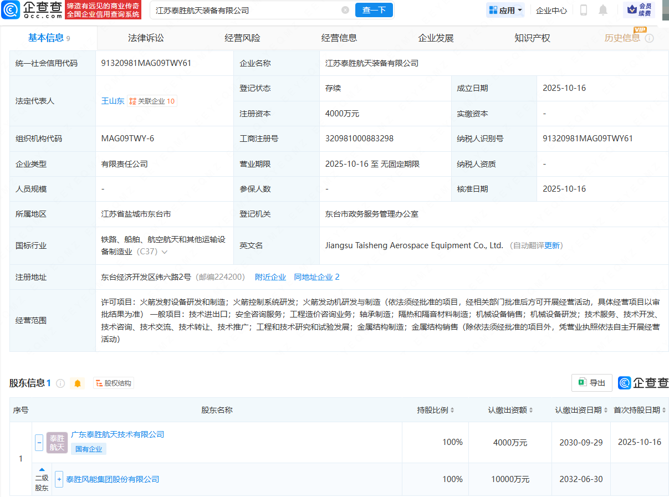Open notifications bell in top header
This screenshot has width=669, height=497.
[603, 10]
